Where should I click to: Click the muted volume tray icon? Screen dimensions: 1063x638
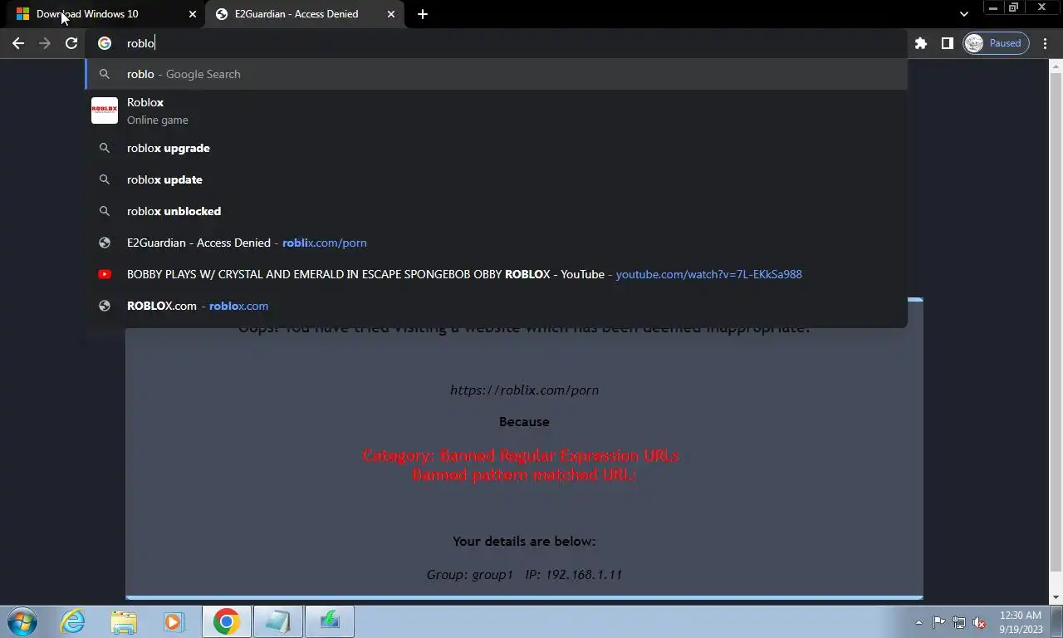[x=980, y=622]
